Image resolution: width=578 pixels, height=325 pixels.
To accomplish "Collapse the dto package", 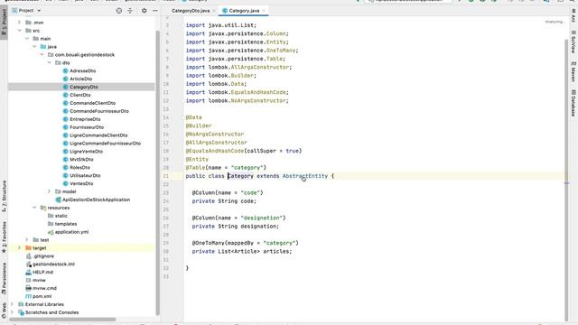I will [x=49, y=63].
